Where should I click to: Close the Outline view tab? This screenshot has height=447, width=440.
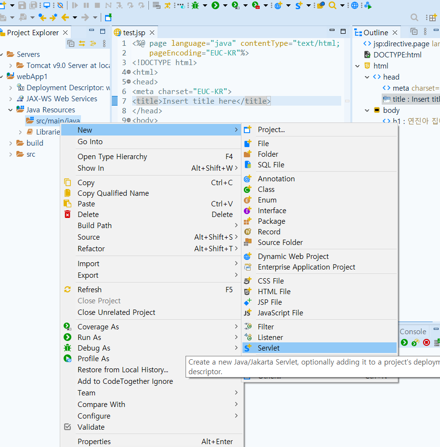[395, 32]
